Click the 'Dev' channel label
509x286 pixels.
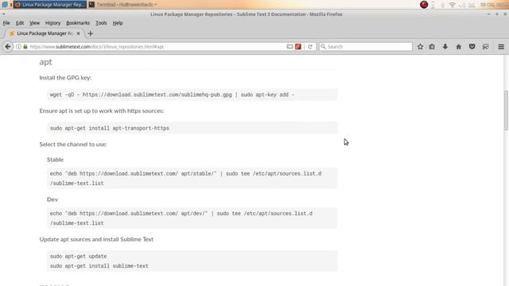click(x=52, y=199)
